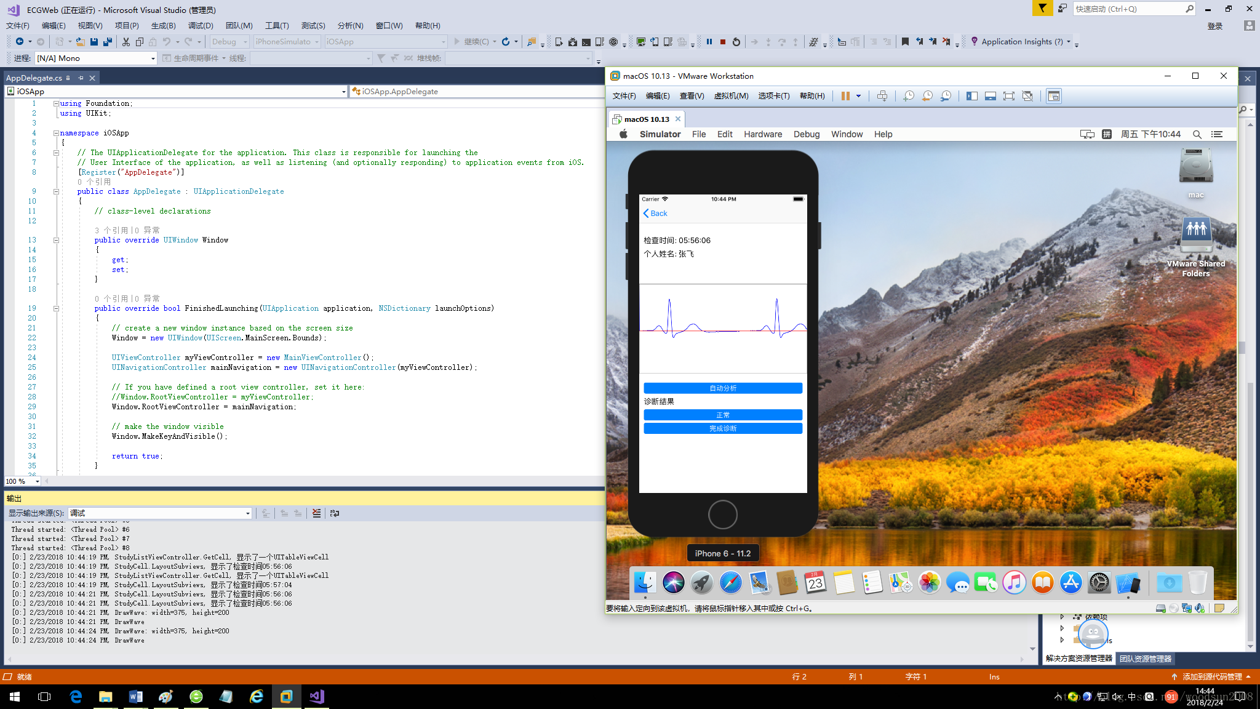Click VMware full screen mode icon
1260x709 pixels.
point(1009,96)
